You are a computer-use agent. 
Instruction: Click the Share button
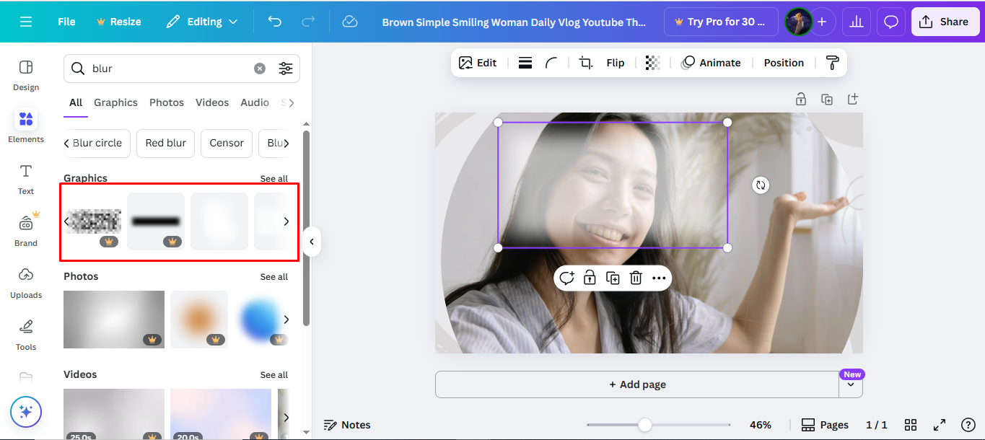coord(945,22)
